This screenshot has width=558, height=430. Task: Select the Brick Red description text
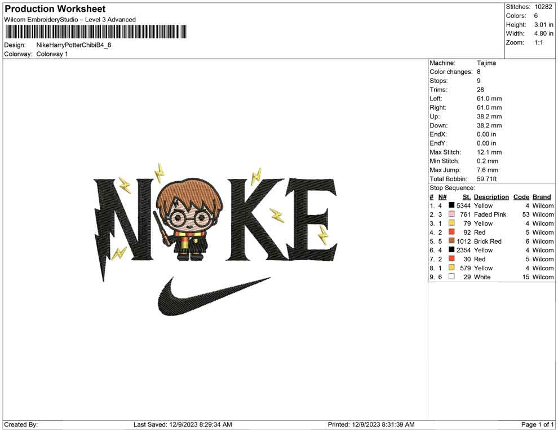coord(488,241)
